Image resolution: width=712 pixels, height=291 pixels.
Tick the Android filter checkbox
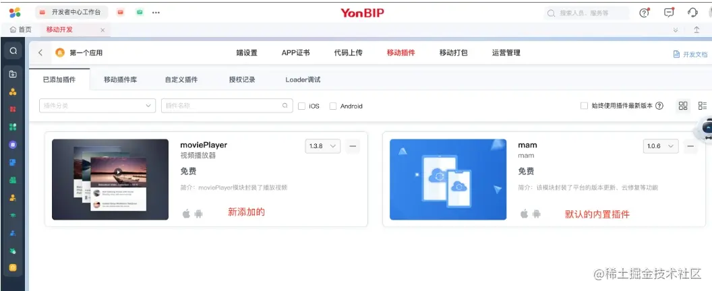click(x=333, y=106)
